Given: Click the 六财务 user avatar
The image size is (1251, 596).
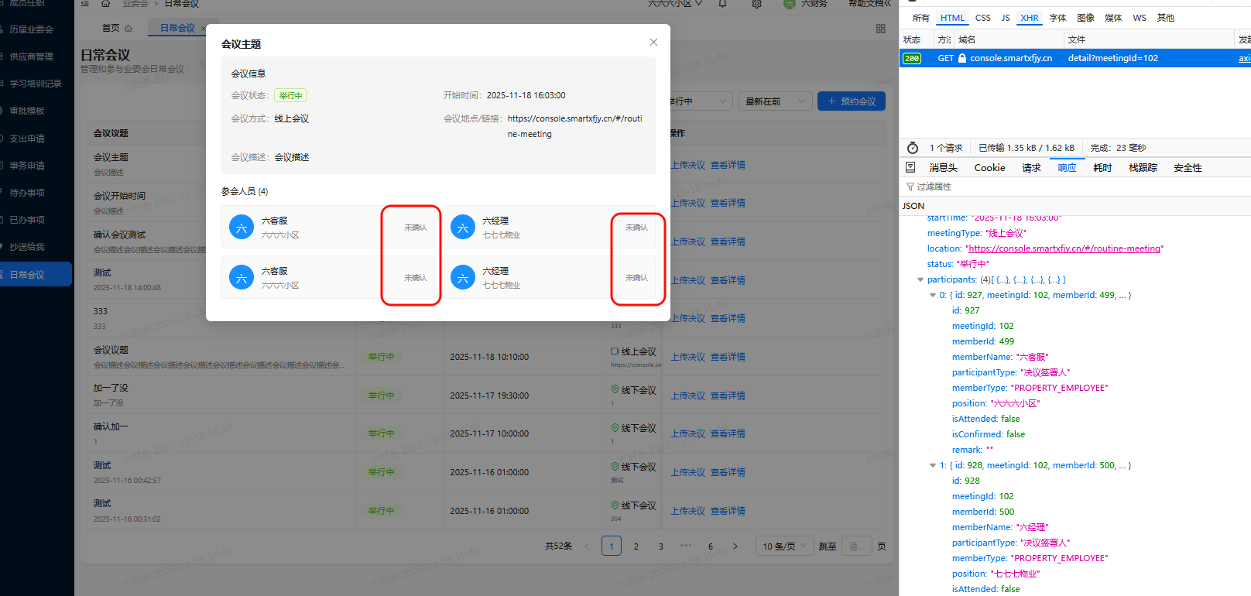Looking at the screenshot, I should point(789,4).
